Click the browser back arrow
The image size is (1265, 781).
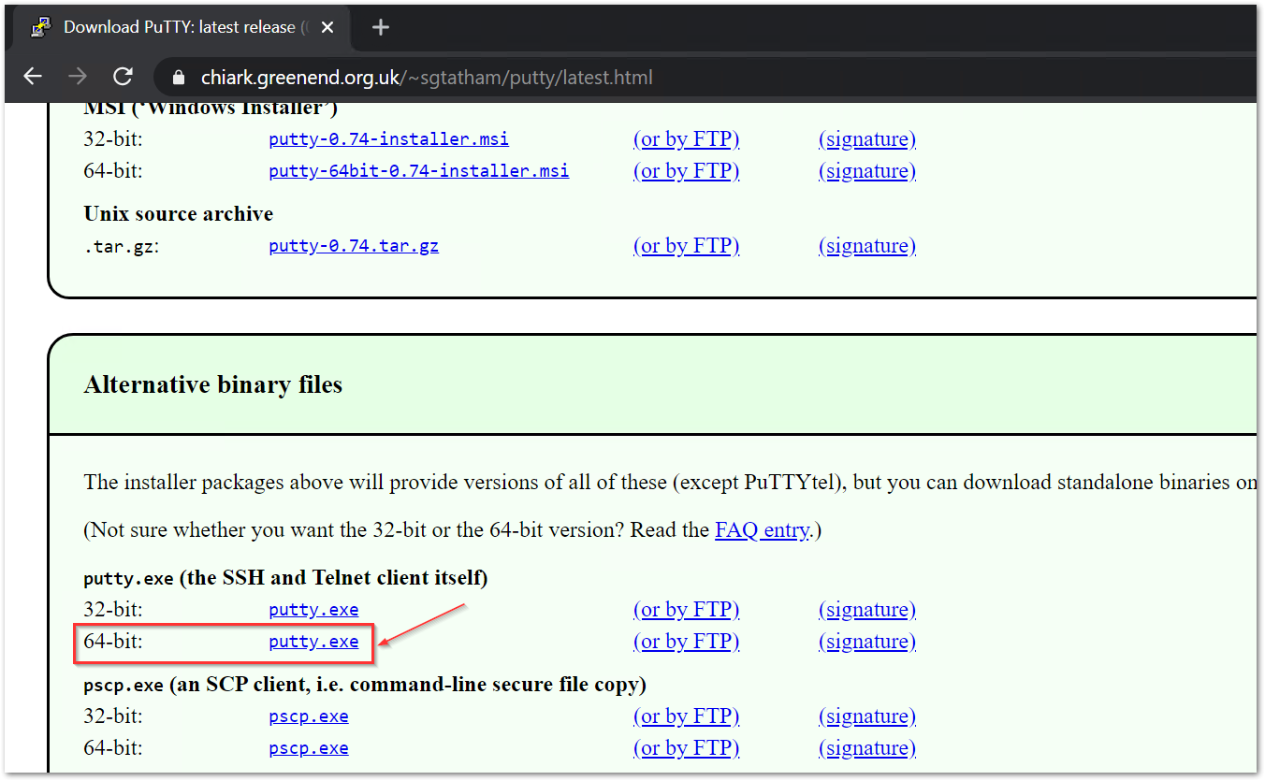[33, 77]
